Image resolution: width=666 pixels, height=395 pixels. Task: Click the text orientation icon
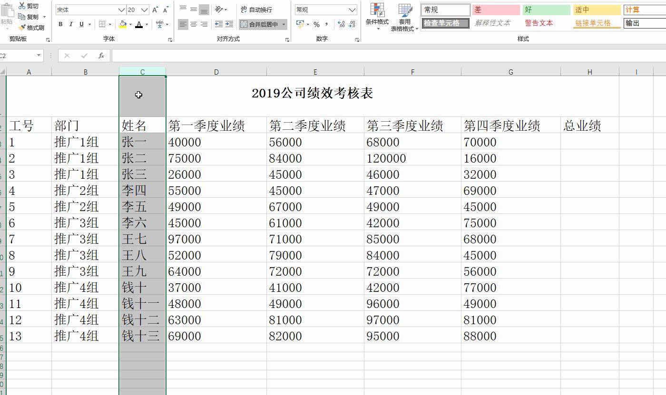point(218,10)
